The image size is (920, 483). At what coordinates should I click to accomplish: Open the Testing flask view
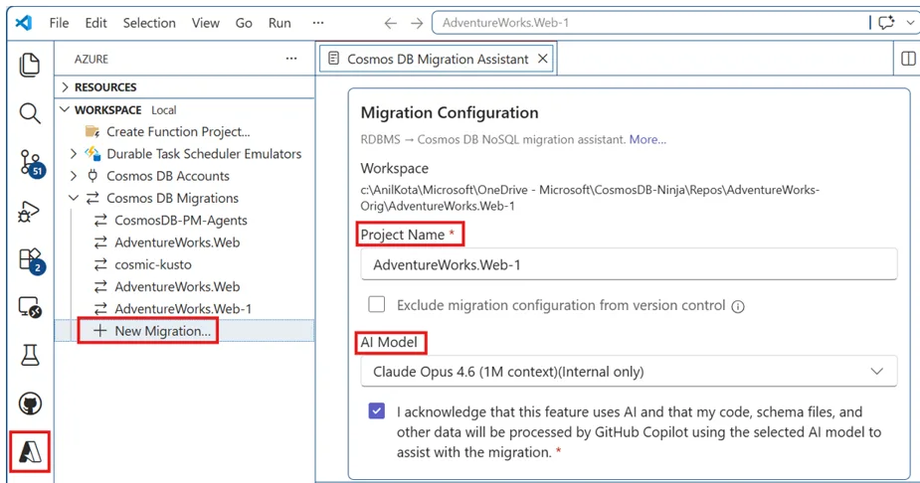[x=30, y=355]
